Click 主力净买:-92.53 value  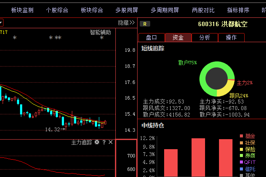click(x=222, y=102)
